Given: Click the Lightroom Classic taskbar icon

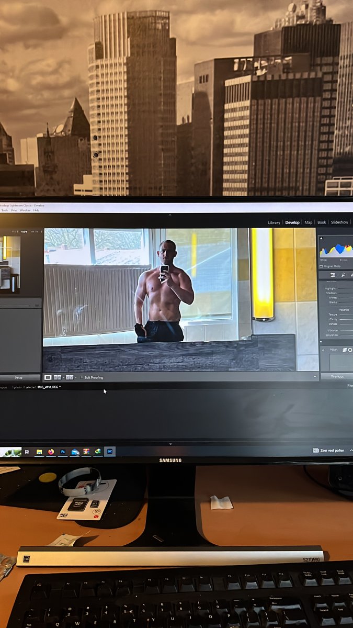Looking at the screenshot, I should tap(110, 451).
